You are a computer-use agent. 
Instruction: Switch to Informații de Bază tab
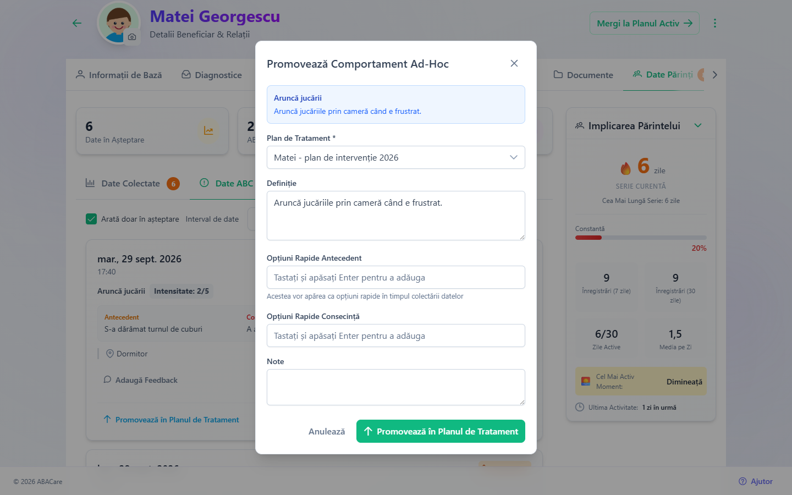[119, 75]
